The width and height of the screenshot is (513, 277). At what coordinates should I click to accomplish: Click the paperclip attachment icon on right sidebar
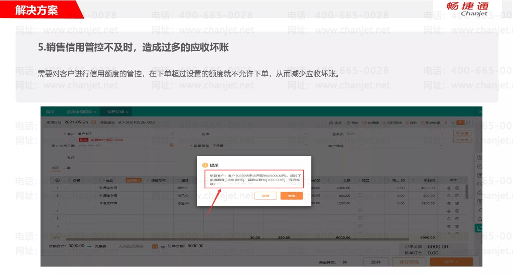click(x=480, y=210)
